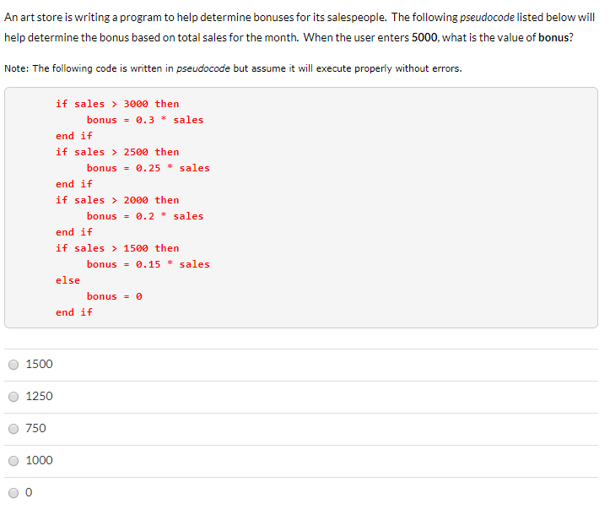Select the radio button for answer 1500
The height and width of the screenshot is (520, 610).
13,365
